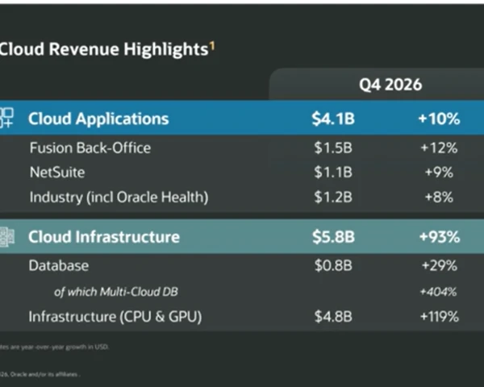
Task: Click the '+9%' NetSuite growth figure
Action: click(x=439, y=173)
